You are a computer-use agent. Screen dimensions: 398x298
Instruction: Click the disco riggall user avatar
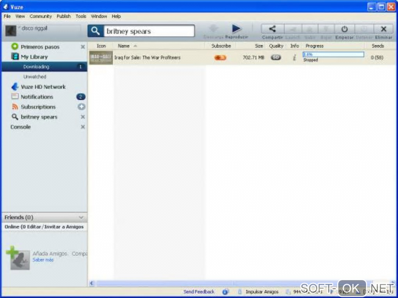coord(11,31)
